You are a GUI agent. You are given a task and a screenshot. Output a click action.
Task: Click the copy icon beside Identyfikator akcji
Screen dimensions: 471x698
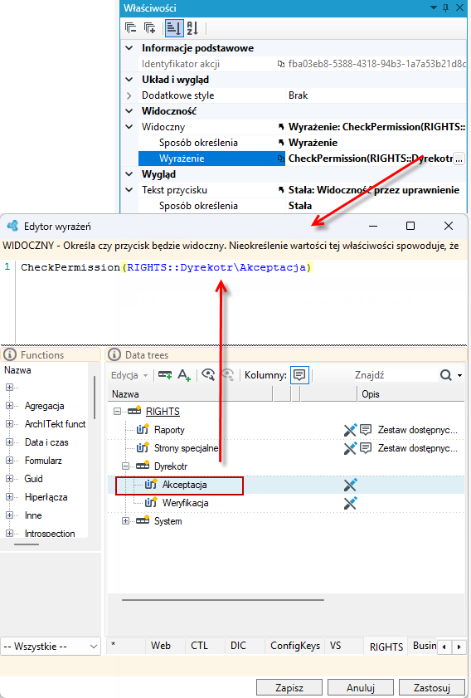[x=280, y=64]
